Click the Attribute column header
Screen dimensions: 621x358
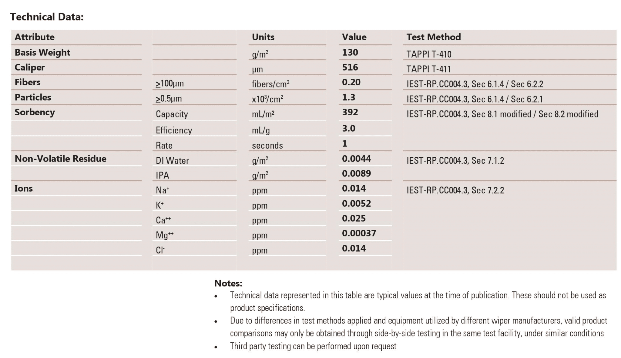[x=35, y=37]
